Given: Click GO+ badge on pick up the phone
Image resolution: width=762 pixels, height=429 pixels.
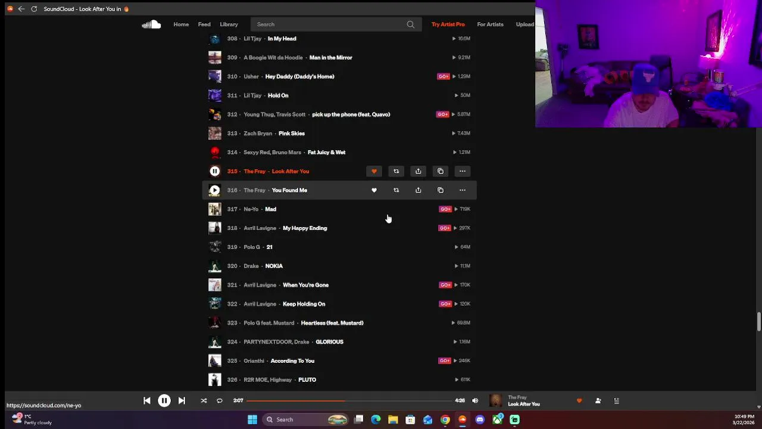Looking at the screenshot, I should pyautogui.click(x=442, y=114).
